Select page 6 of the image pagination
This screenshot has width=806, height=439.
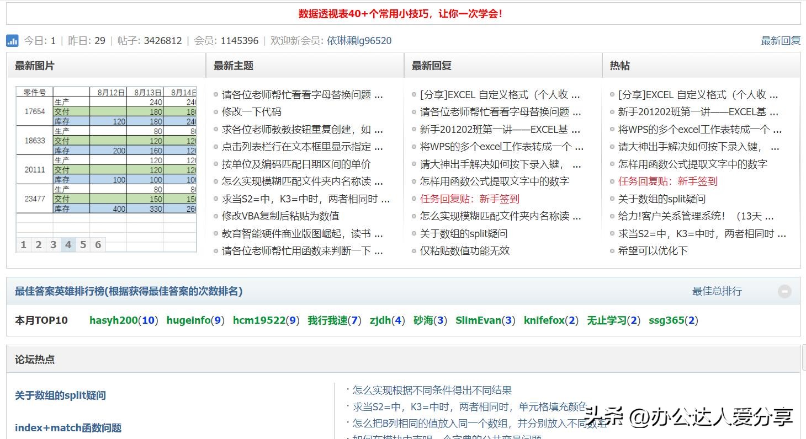[x=98, y=244]
